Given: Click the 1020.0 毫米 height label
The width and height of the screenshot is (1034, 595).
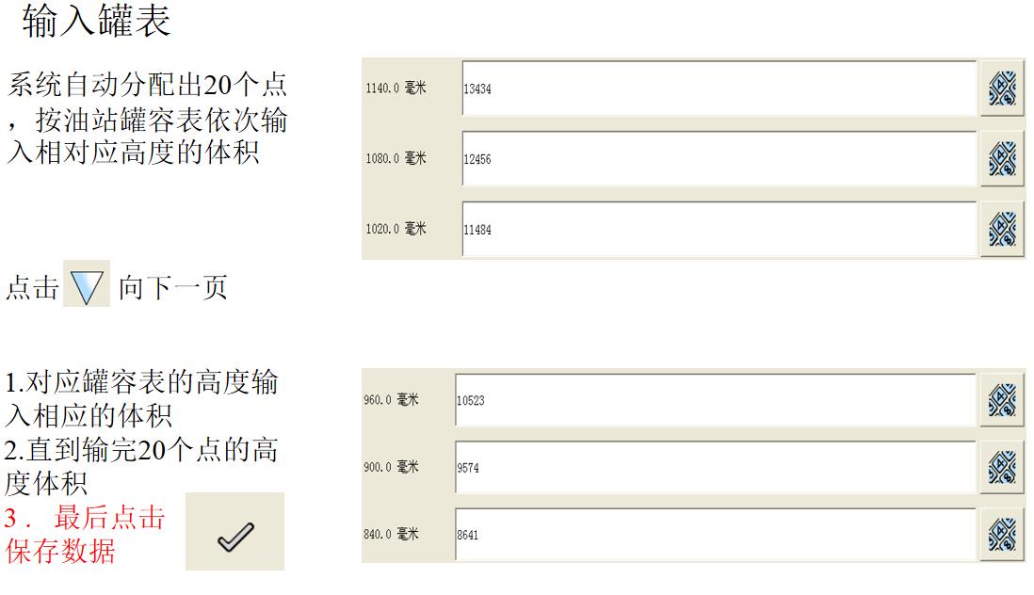Looking at the screenshot, I should point(396,230).
